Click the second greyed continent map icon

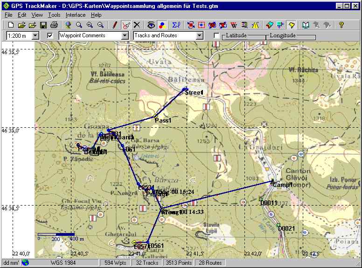coord(327,25)
